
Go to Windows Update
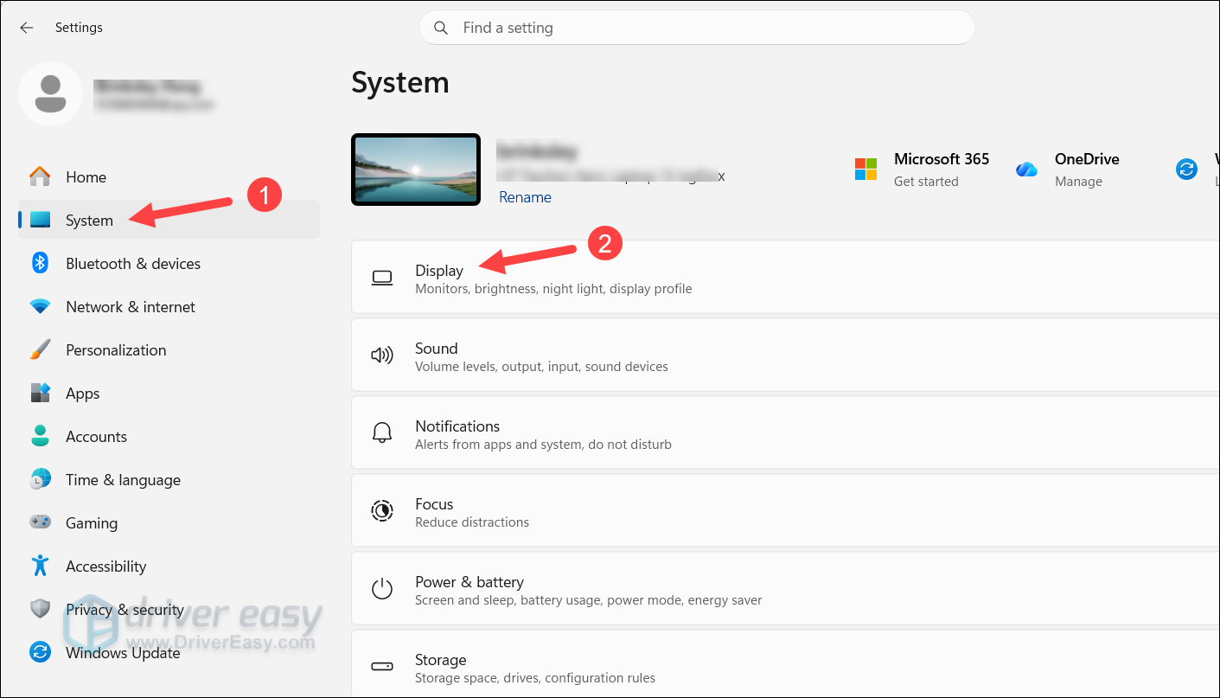[169, 652]
